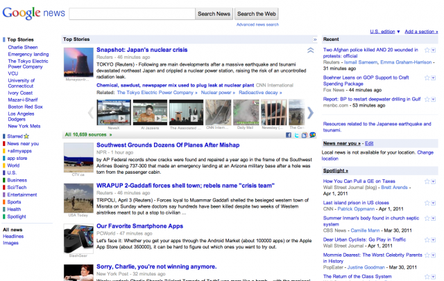The height and width of the screenshot is (281, 444).
Task: Open dropdown for Boehner Leans on GOP story
Action: (x=433, y=78)
